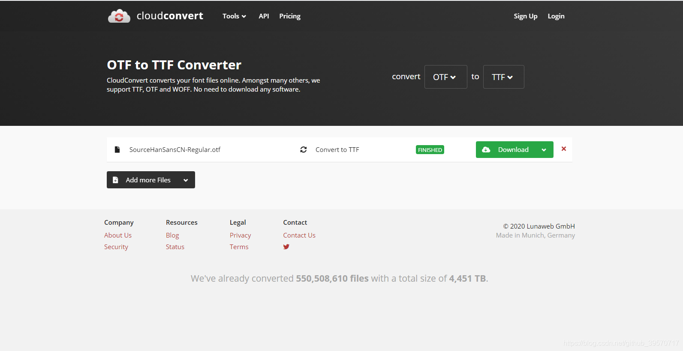Image resolution: width=683 pixels, height=351 pixels.
Task: Open the Tools dropdown menu
Action: (234, 16)
